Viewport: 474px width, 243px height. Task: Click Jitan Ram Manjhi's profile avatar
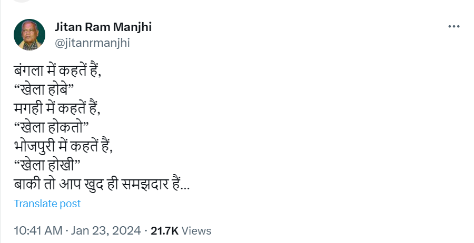27,35
